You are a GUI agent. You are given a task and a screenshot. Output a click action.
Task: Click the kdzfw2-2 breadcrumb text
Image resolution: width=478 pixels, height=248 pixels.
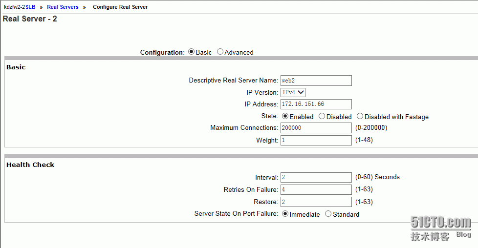[14, 7]
